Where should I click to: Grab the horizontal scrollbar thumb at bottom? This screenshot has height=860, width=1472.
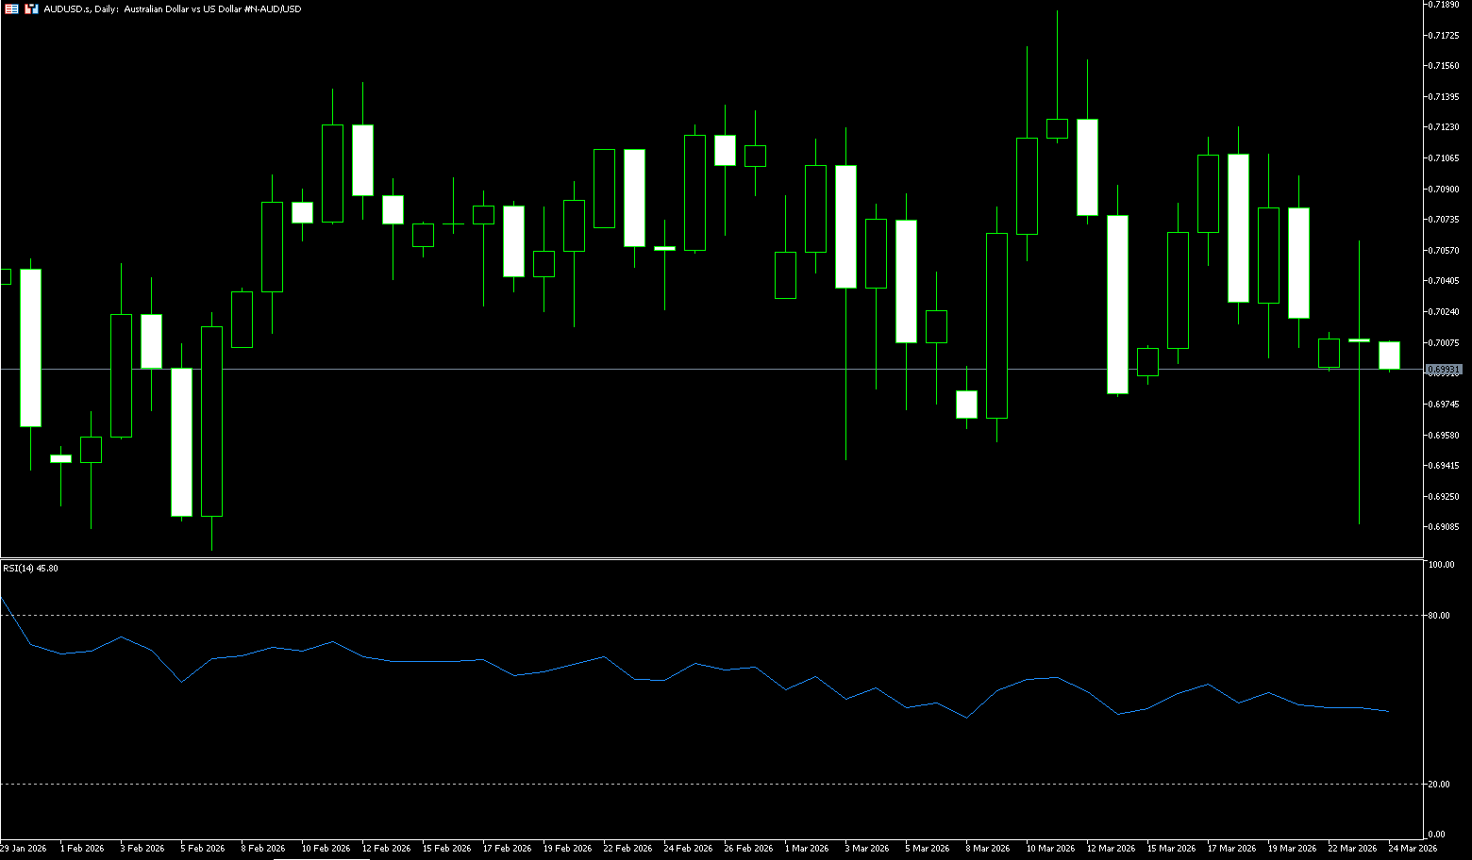click(321, 858)
